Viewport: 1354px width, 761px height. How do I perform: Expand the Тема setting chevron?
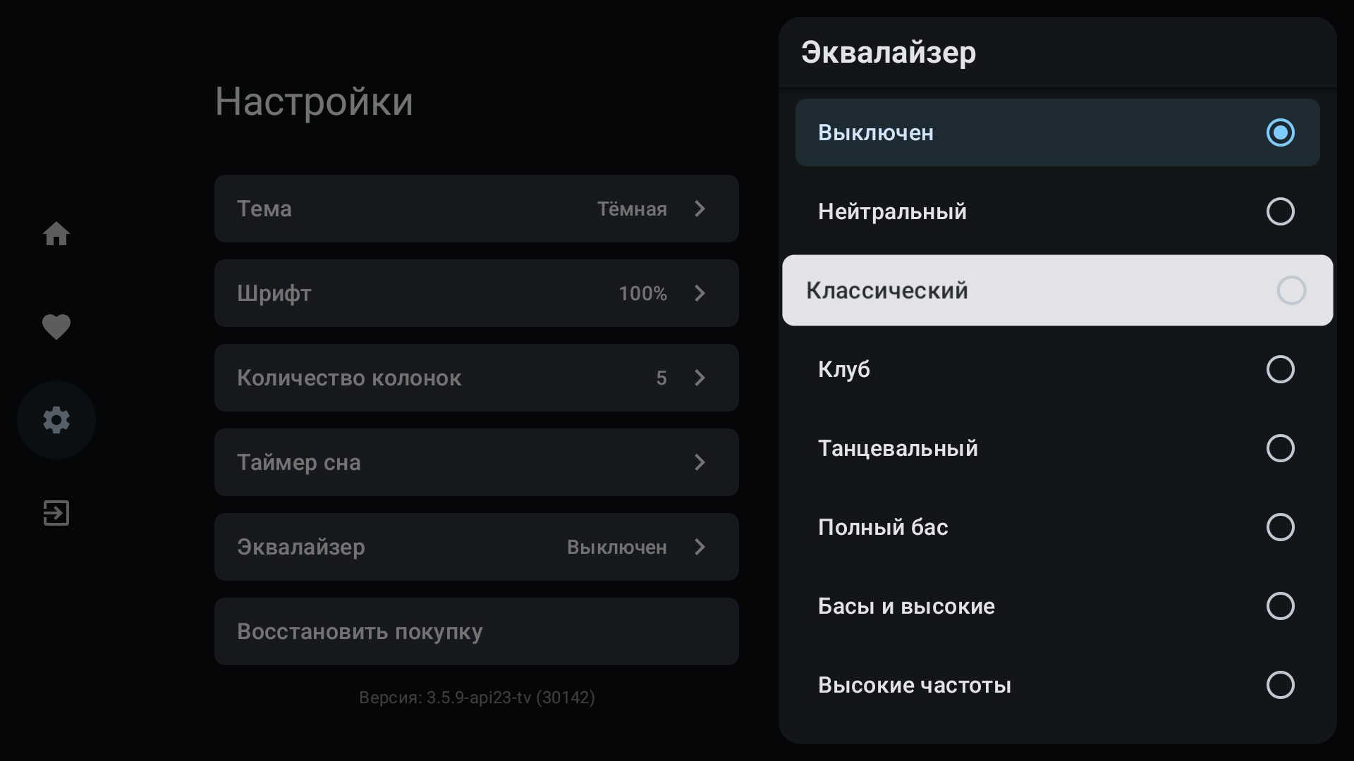click(700, 209)
